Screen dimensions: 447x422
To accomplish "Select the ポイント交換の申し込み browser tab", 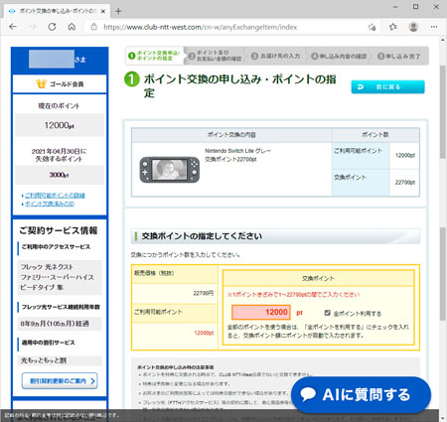I will click(58, 11).
